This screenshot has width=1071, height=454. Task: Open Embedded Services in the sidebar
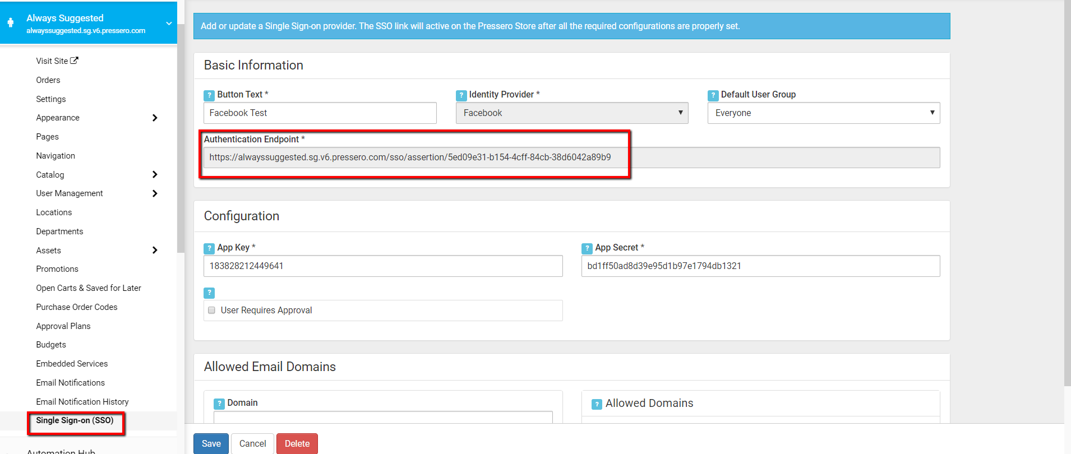click(x=72, y=364)
